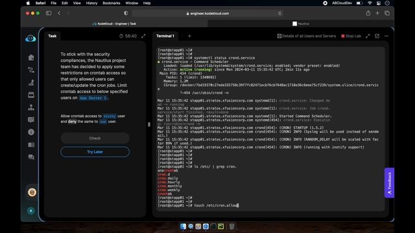The image size is (415, 233).
Task: Click the timer showing 56:40
Action: pyautogui.click(x=128, y=36)
